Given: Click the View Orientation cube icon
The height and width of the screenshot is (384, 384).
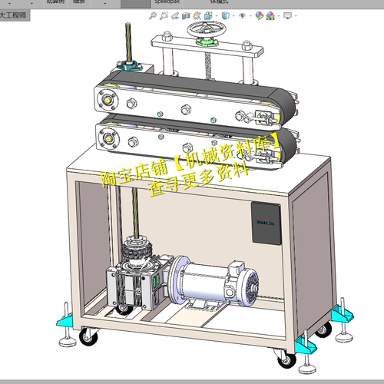Looking at the screenshot, I should pos(208,16).
